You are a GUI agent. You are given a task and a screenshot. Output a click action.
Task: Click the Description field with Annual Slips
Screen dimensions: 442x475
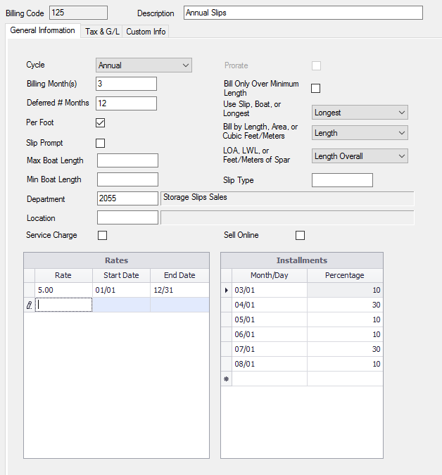[x=303, y=13]
